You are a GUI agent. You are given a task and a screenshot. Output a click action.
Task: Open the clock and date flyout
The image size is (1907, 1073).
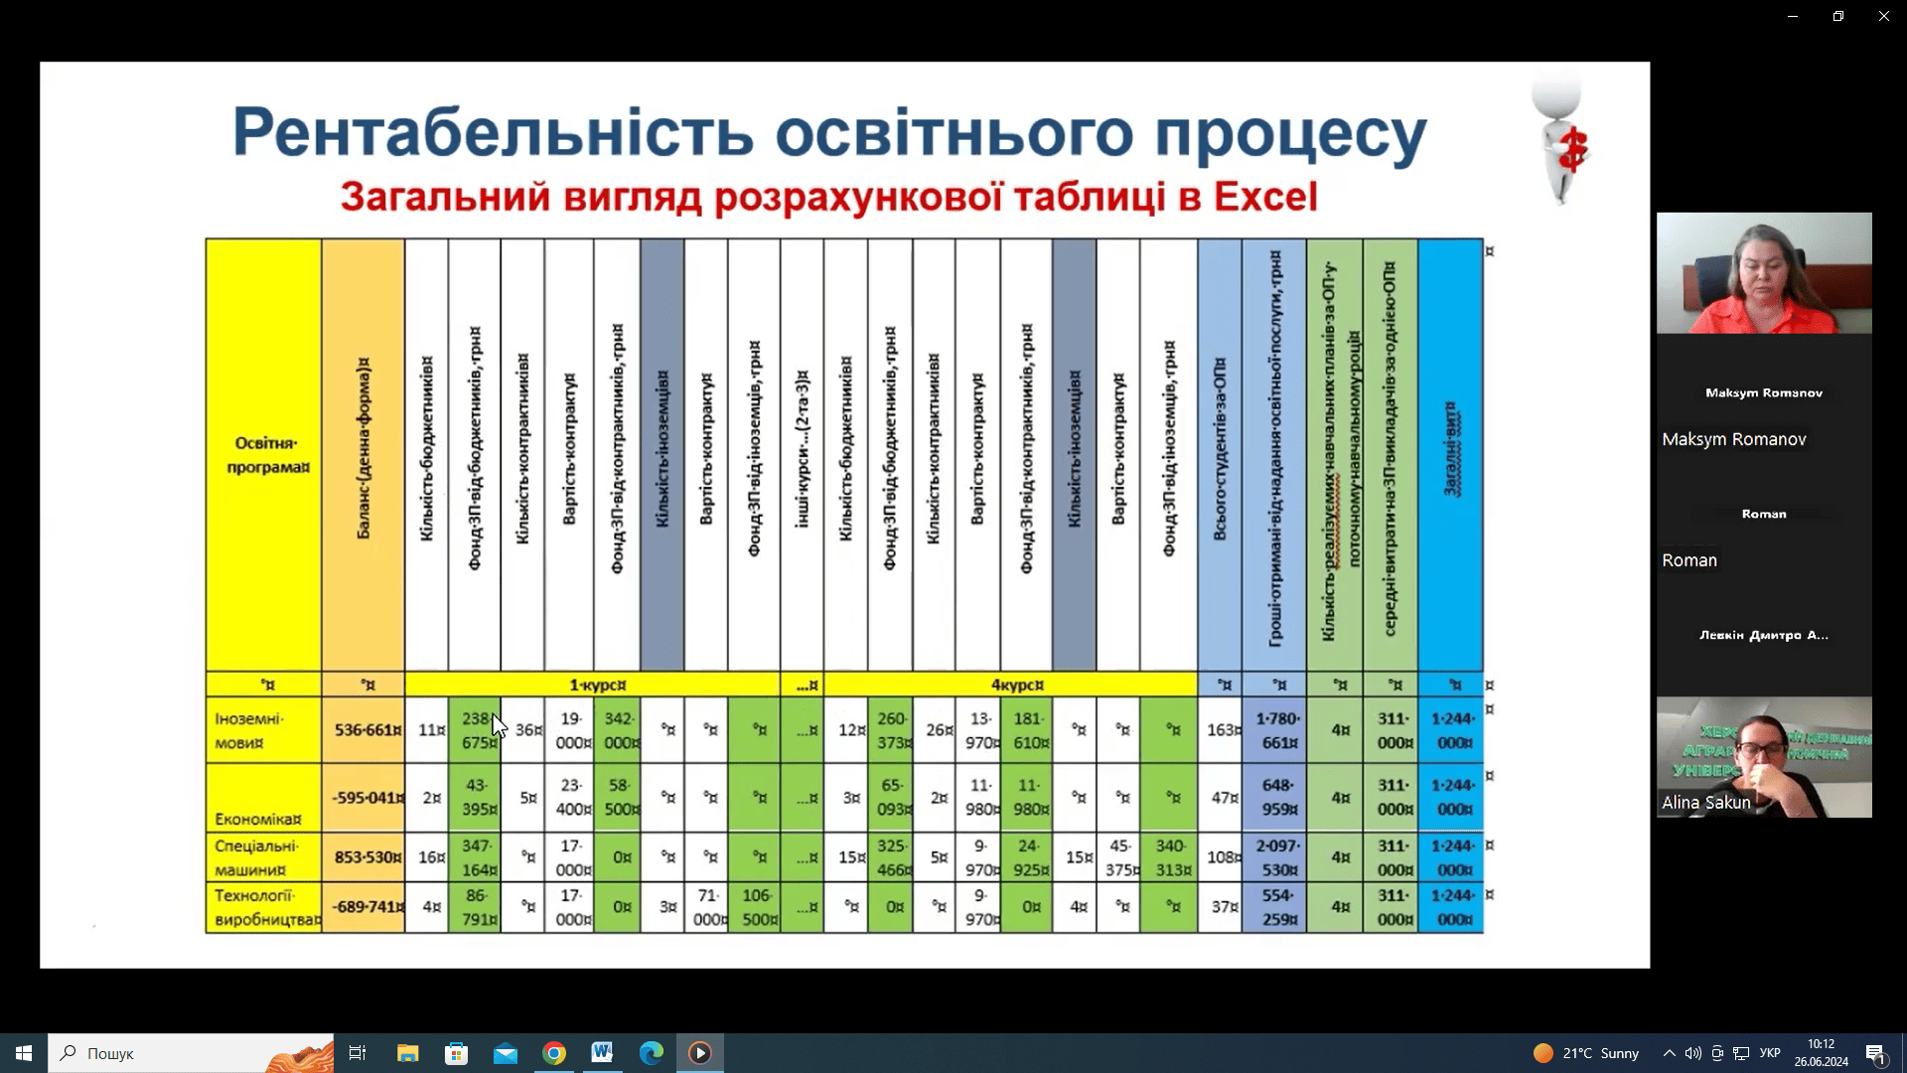point(1821,1053)
